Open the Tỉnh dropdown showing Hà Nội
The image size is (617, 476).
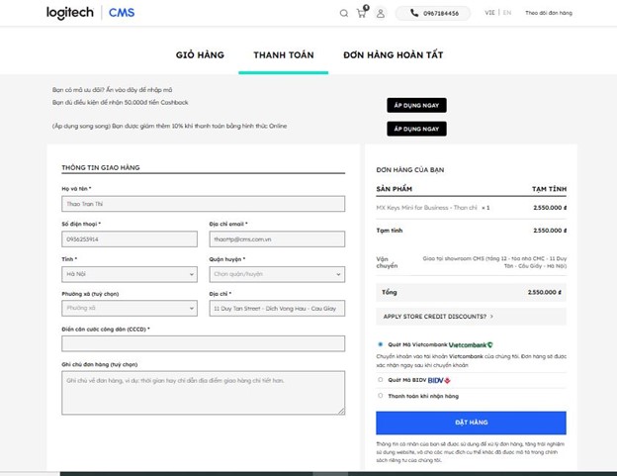(x=128, y=274)
